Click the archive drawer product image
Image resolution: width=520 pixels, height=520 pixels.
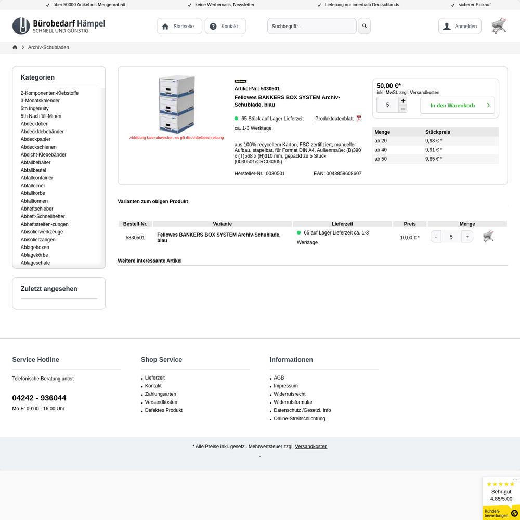(176, 105)
